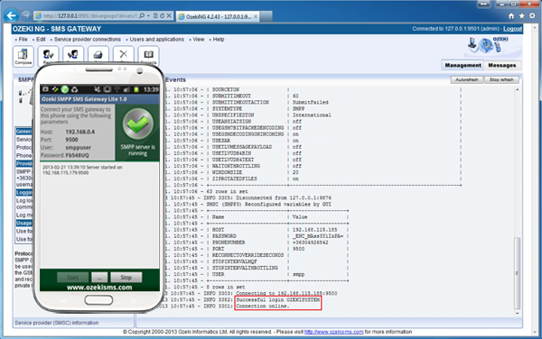
Task: Click the Stop refresh button
Action: [501, 79]
